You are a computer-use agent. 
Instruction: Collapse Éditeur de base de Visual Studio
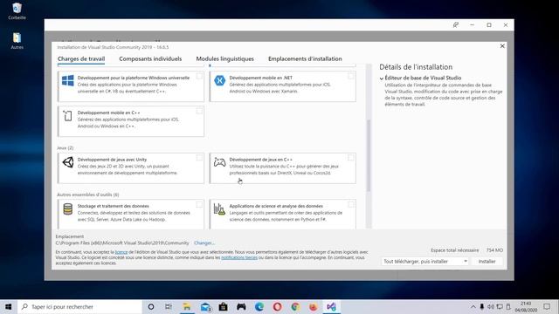pyautogui.click(x=382, y=78)
